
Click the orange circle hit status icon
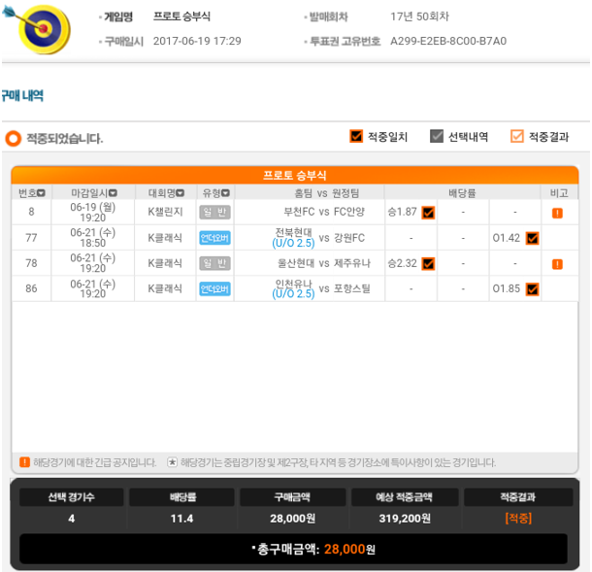click(14, 139)
